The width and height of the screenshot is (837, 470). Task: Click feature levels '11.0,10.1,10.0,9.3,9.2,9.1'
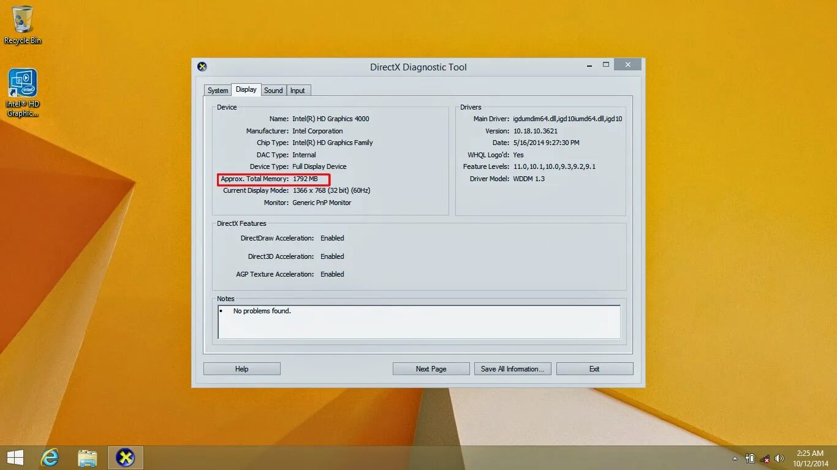[555, 166]
